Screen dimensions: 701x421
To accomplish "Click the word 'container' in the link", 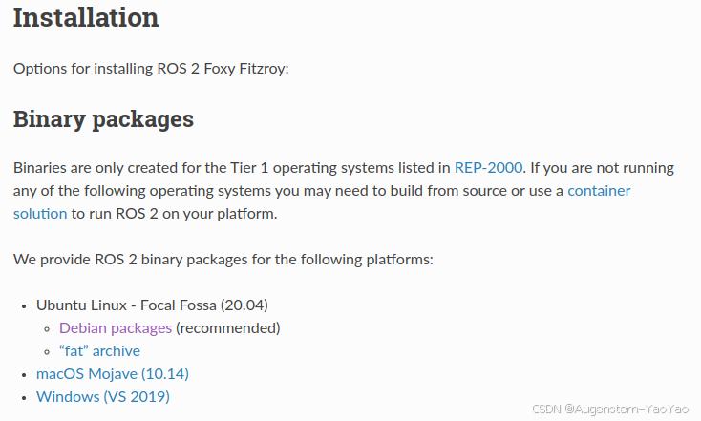I will coord(599,190).
